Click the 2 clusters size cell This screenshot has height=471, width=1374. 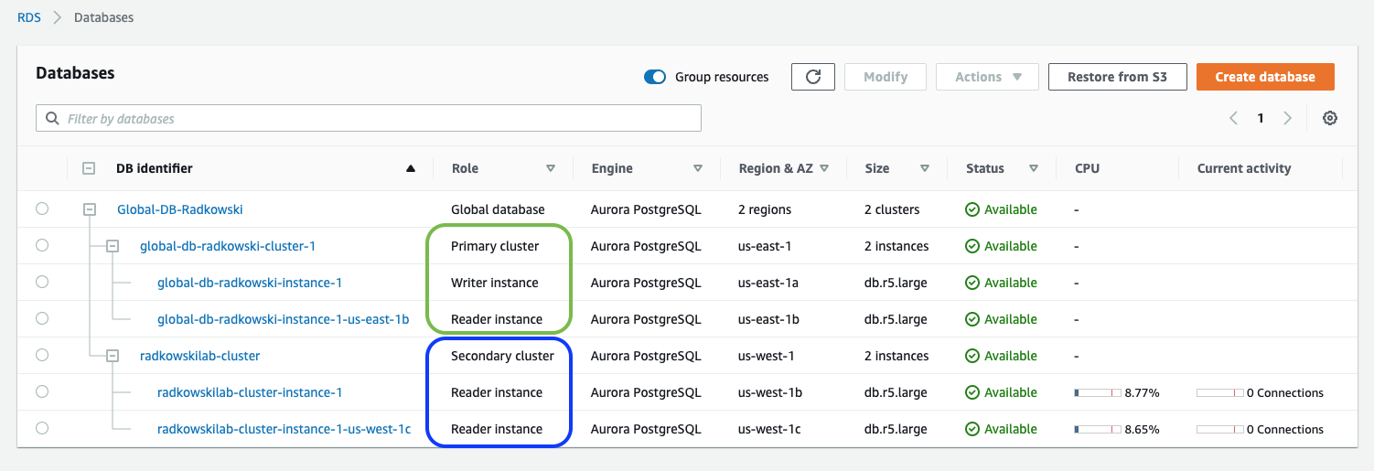tap(892, 209)
